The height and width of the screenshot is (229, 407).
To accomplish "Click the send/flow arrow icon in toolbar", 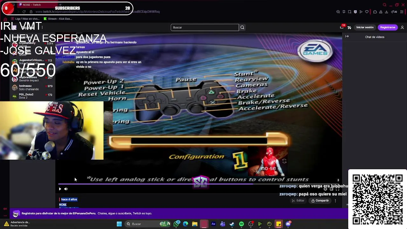I will point(361,12).
